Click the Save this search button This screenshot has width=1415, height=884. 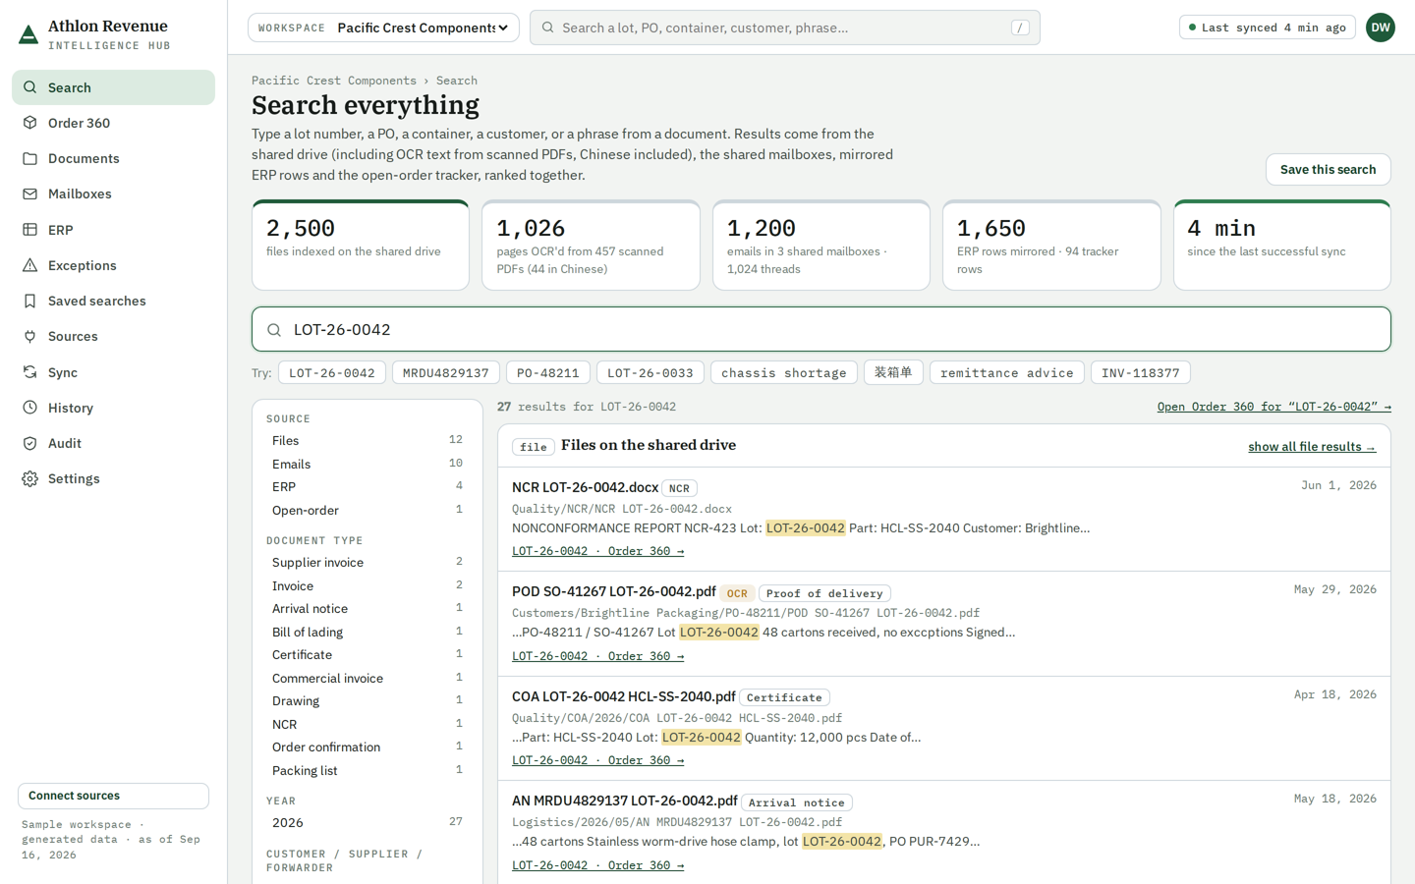pyautogui.click(x=1328, y=169)
